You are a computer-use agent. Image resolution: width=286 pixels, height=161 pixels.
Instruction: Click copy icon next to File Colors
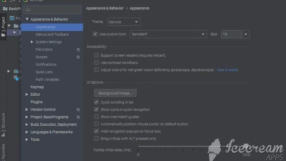78,50
